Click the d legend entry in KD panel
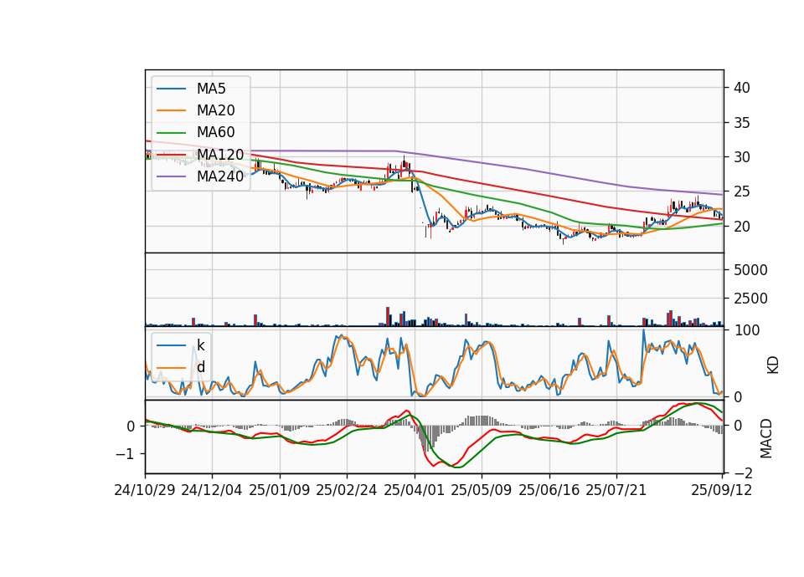 (200, 367)
